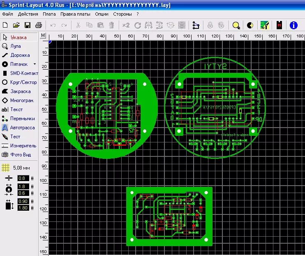Open the Правка платы menu
Viewport: 305px width, 256px height.
click(75, 14)
